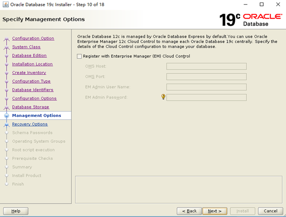Open Create Inventory step

tap(29, 73)
